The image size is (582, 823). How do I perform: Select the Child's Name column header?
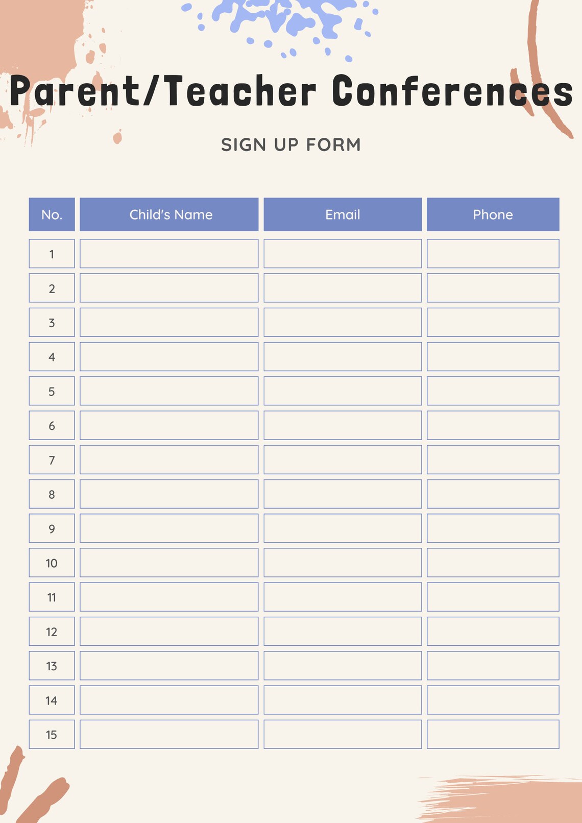point(169,214)
